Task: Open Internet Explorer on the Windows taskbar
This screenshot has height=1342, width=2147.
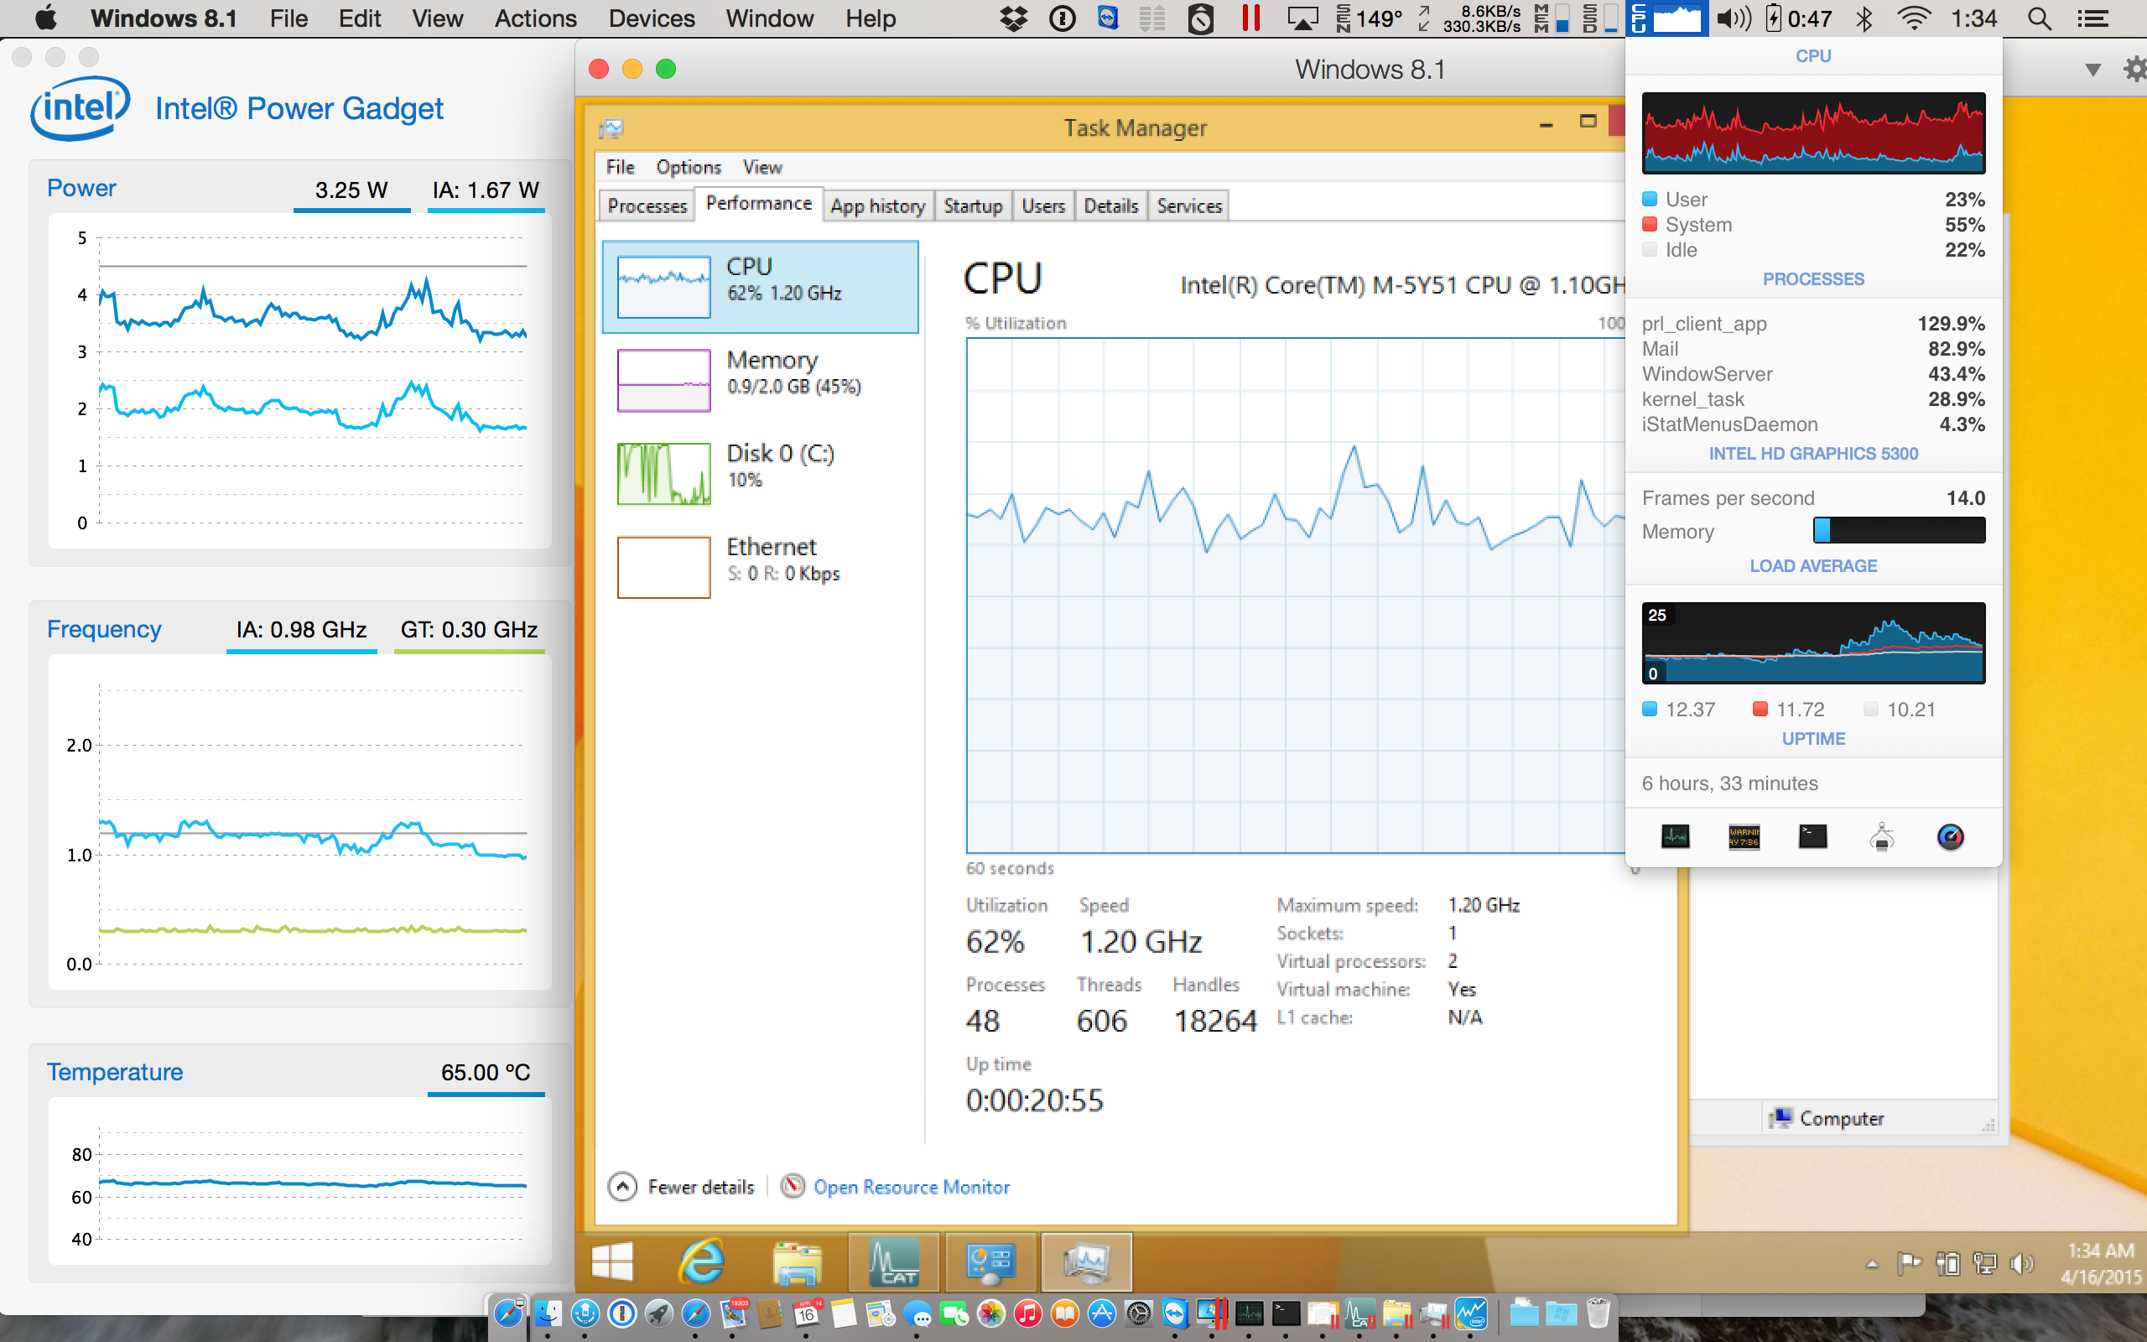Action: point(702,1261)
